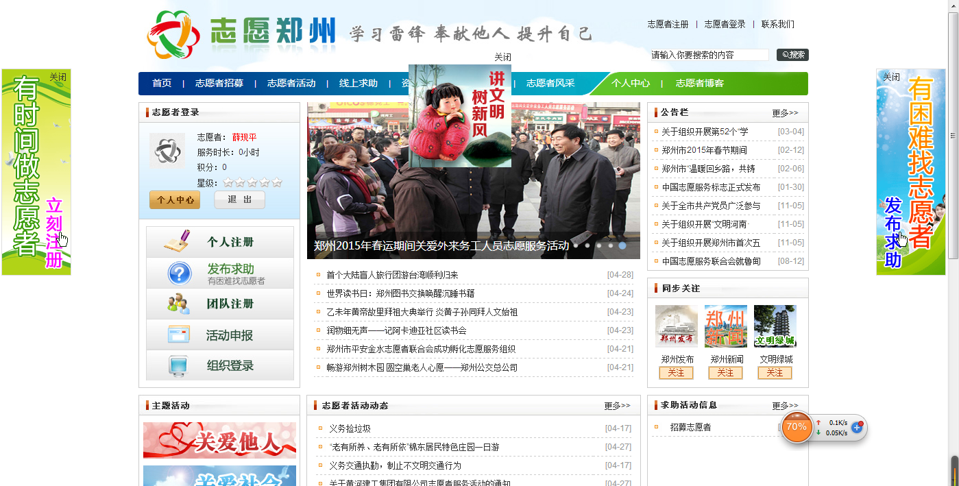Expand 更多 in 志愿者活动动态 panel
Screen dimensions: 959x486
617,406
